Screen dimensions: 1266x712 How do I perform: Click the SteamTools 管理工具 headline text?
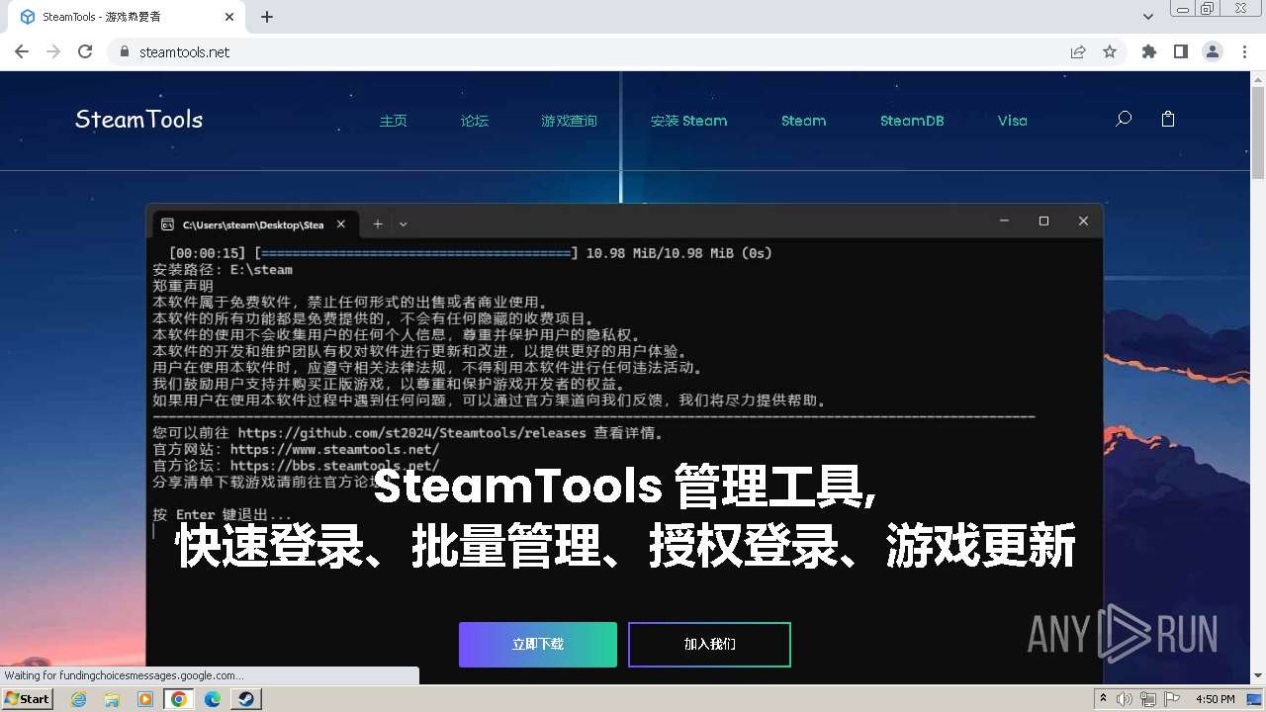point(625,486)
